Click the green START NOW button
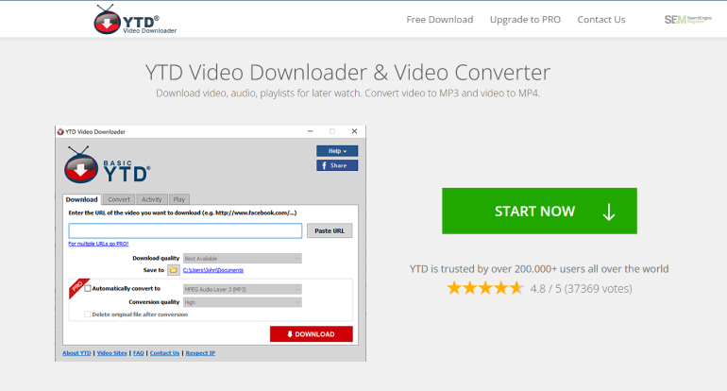The image size is (727, 391). (x=539, y=211)
